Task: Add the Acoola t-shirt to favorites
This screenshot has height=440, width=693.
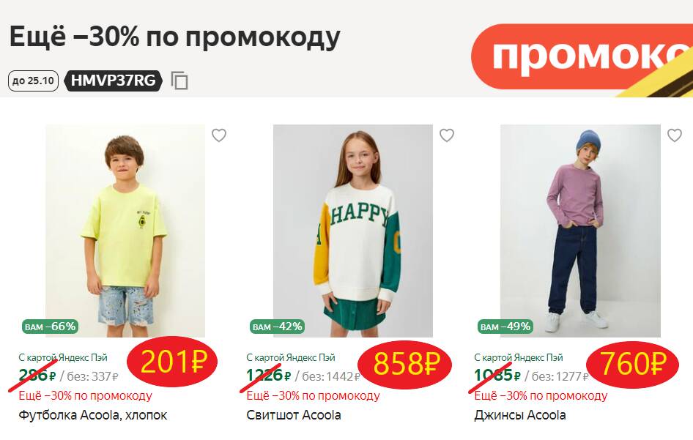Action: (x=219, y=135)
